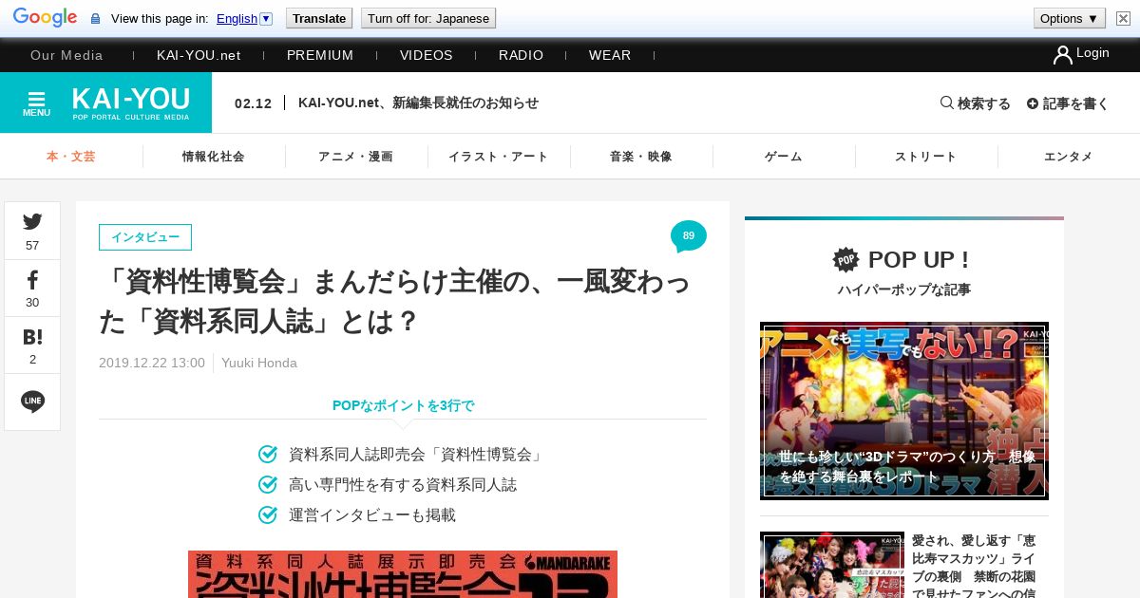The width and height of the screenshot is (1140, 598).
Task: Click the plus icon to write article
Action: (1033, 103)
